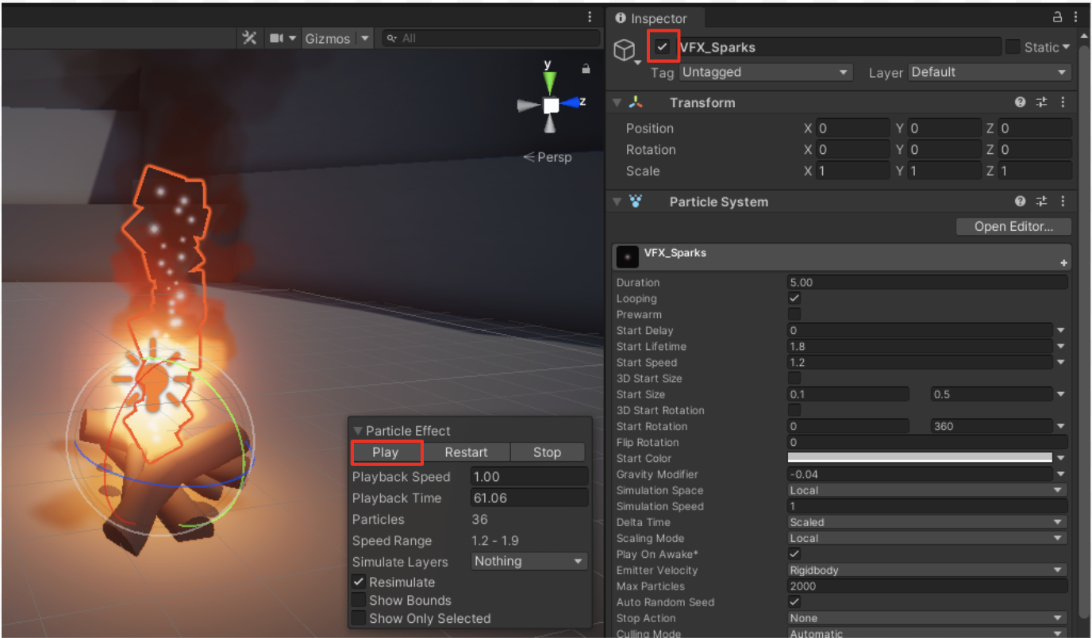Select the Inspector tab
The image size is (1092, 638).
point(651,18)
